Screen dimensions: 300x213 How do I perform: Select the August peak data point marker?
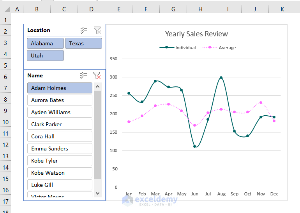coord(221,78)
